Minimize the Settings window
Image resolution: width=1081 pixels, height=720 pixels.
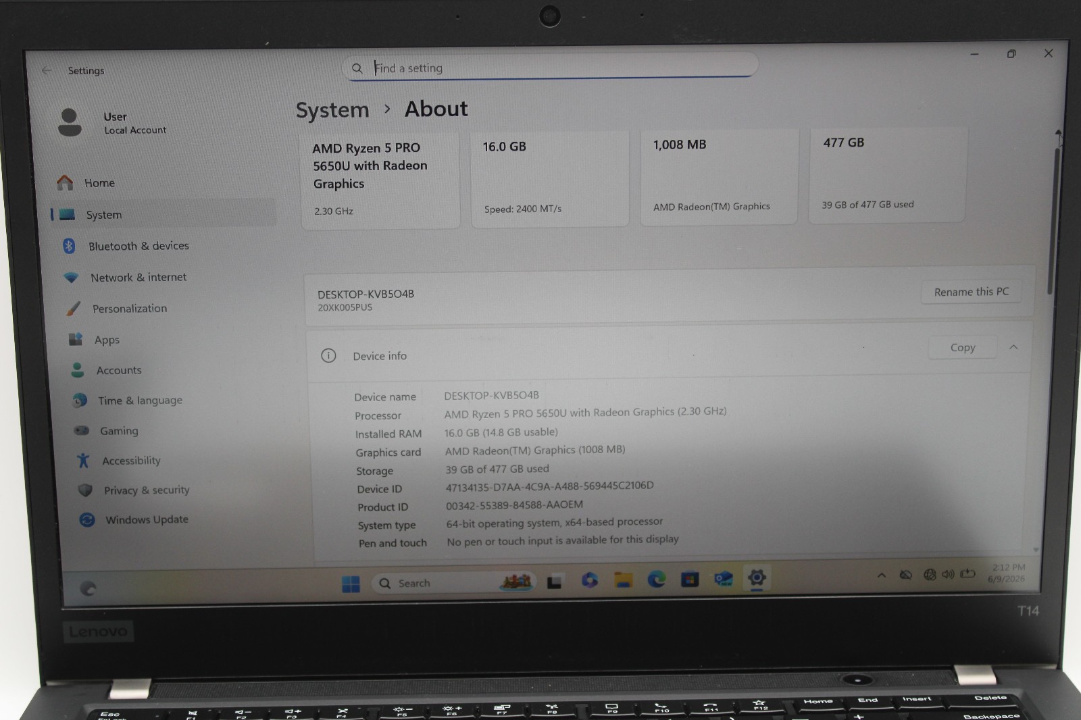point(974,54)
